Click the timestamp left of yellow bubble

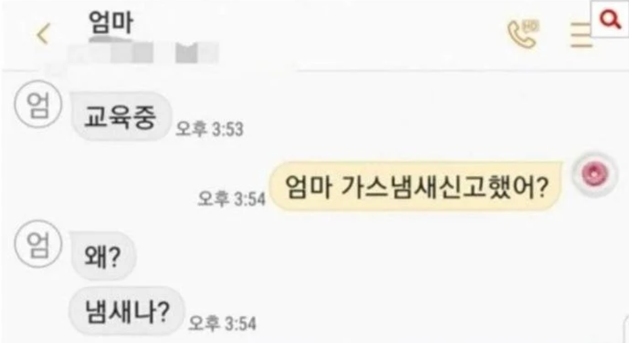[232, 199]
